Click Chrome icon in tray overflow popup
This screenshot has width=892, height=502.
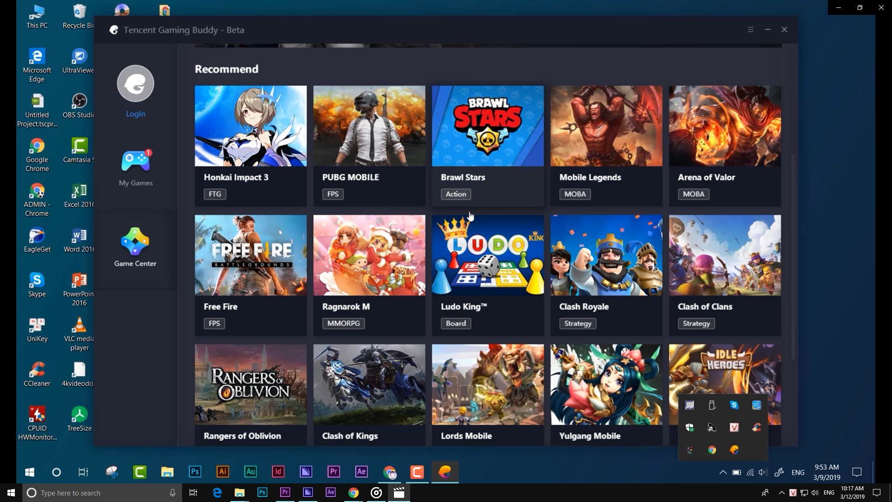coord(712,450)
